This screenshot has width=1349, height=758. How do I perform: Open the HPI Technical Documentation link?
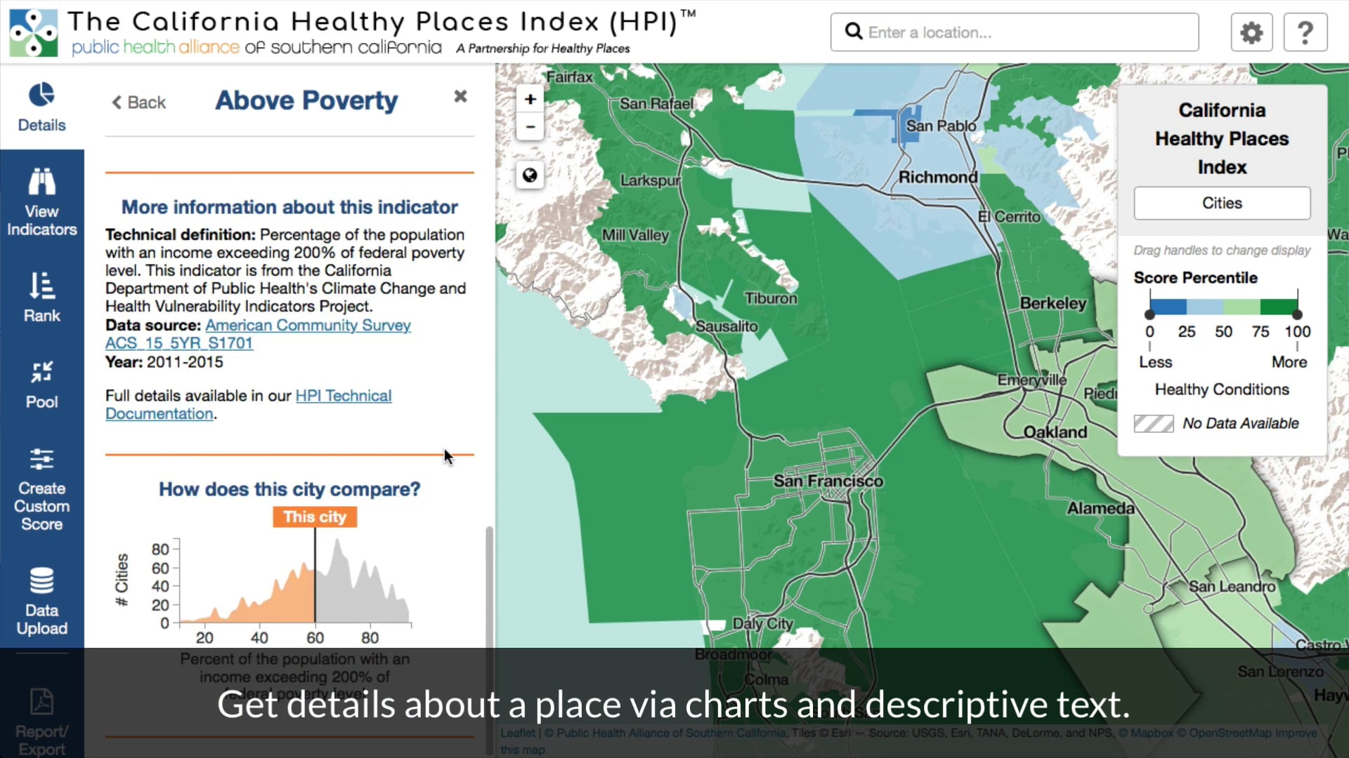[x=344, y=395]
